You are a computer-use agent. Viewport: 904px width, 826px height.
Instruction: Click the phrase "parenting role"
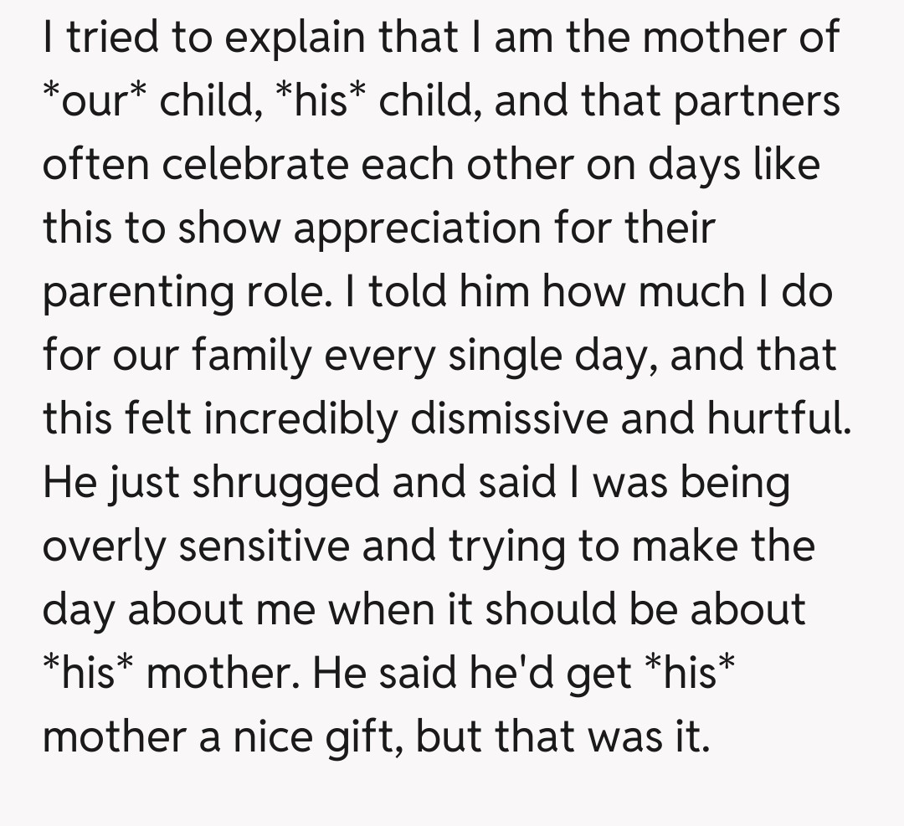point(177,292)
